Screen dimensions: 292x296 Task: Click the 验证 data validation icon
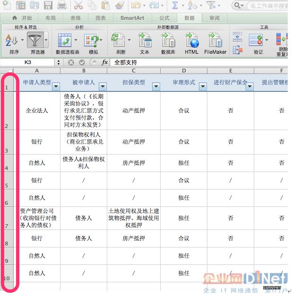pos(258,43)
